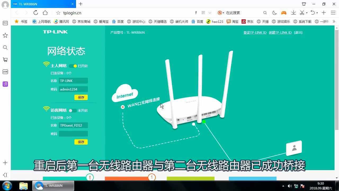Edit guest network name TPGuest_FD12
This screenshot has width=339, height=191.
[73, 125]
